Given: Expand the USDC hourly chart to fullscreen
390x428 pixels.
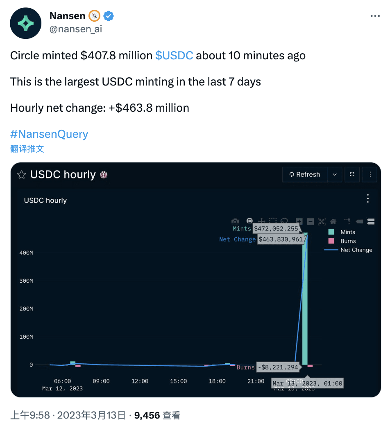Looking at the screenshot, I should tap(352, 174).
